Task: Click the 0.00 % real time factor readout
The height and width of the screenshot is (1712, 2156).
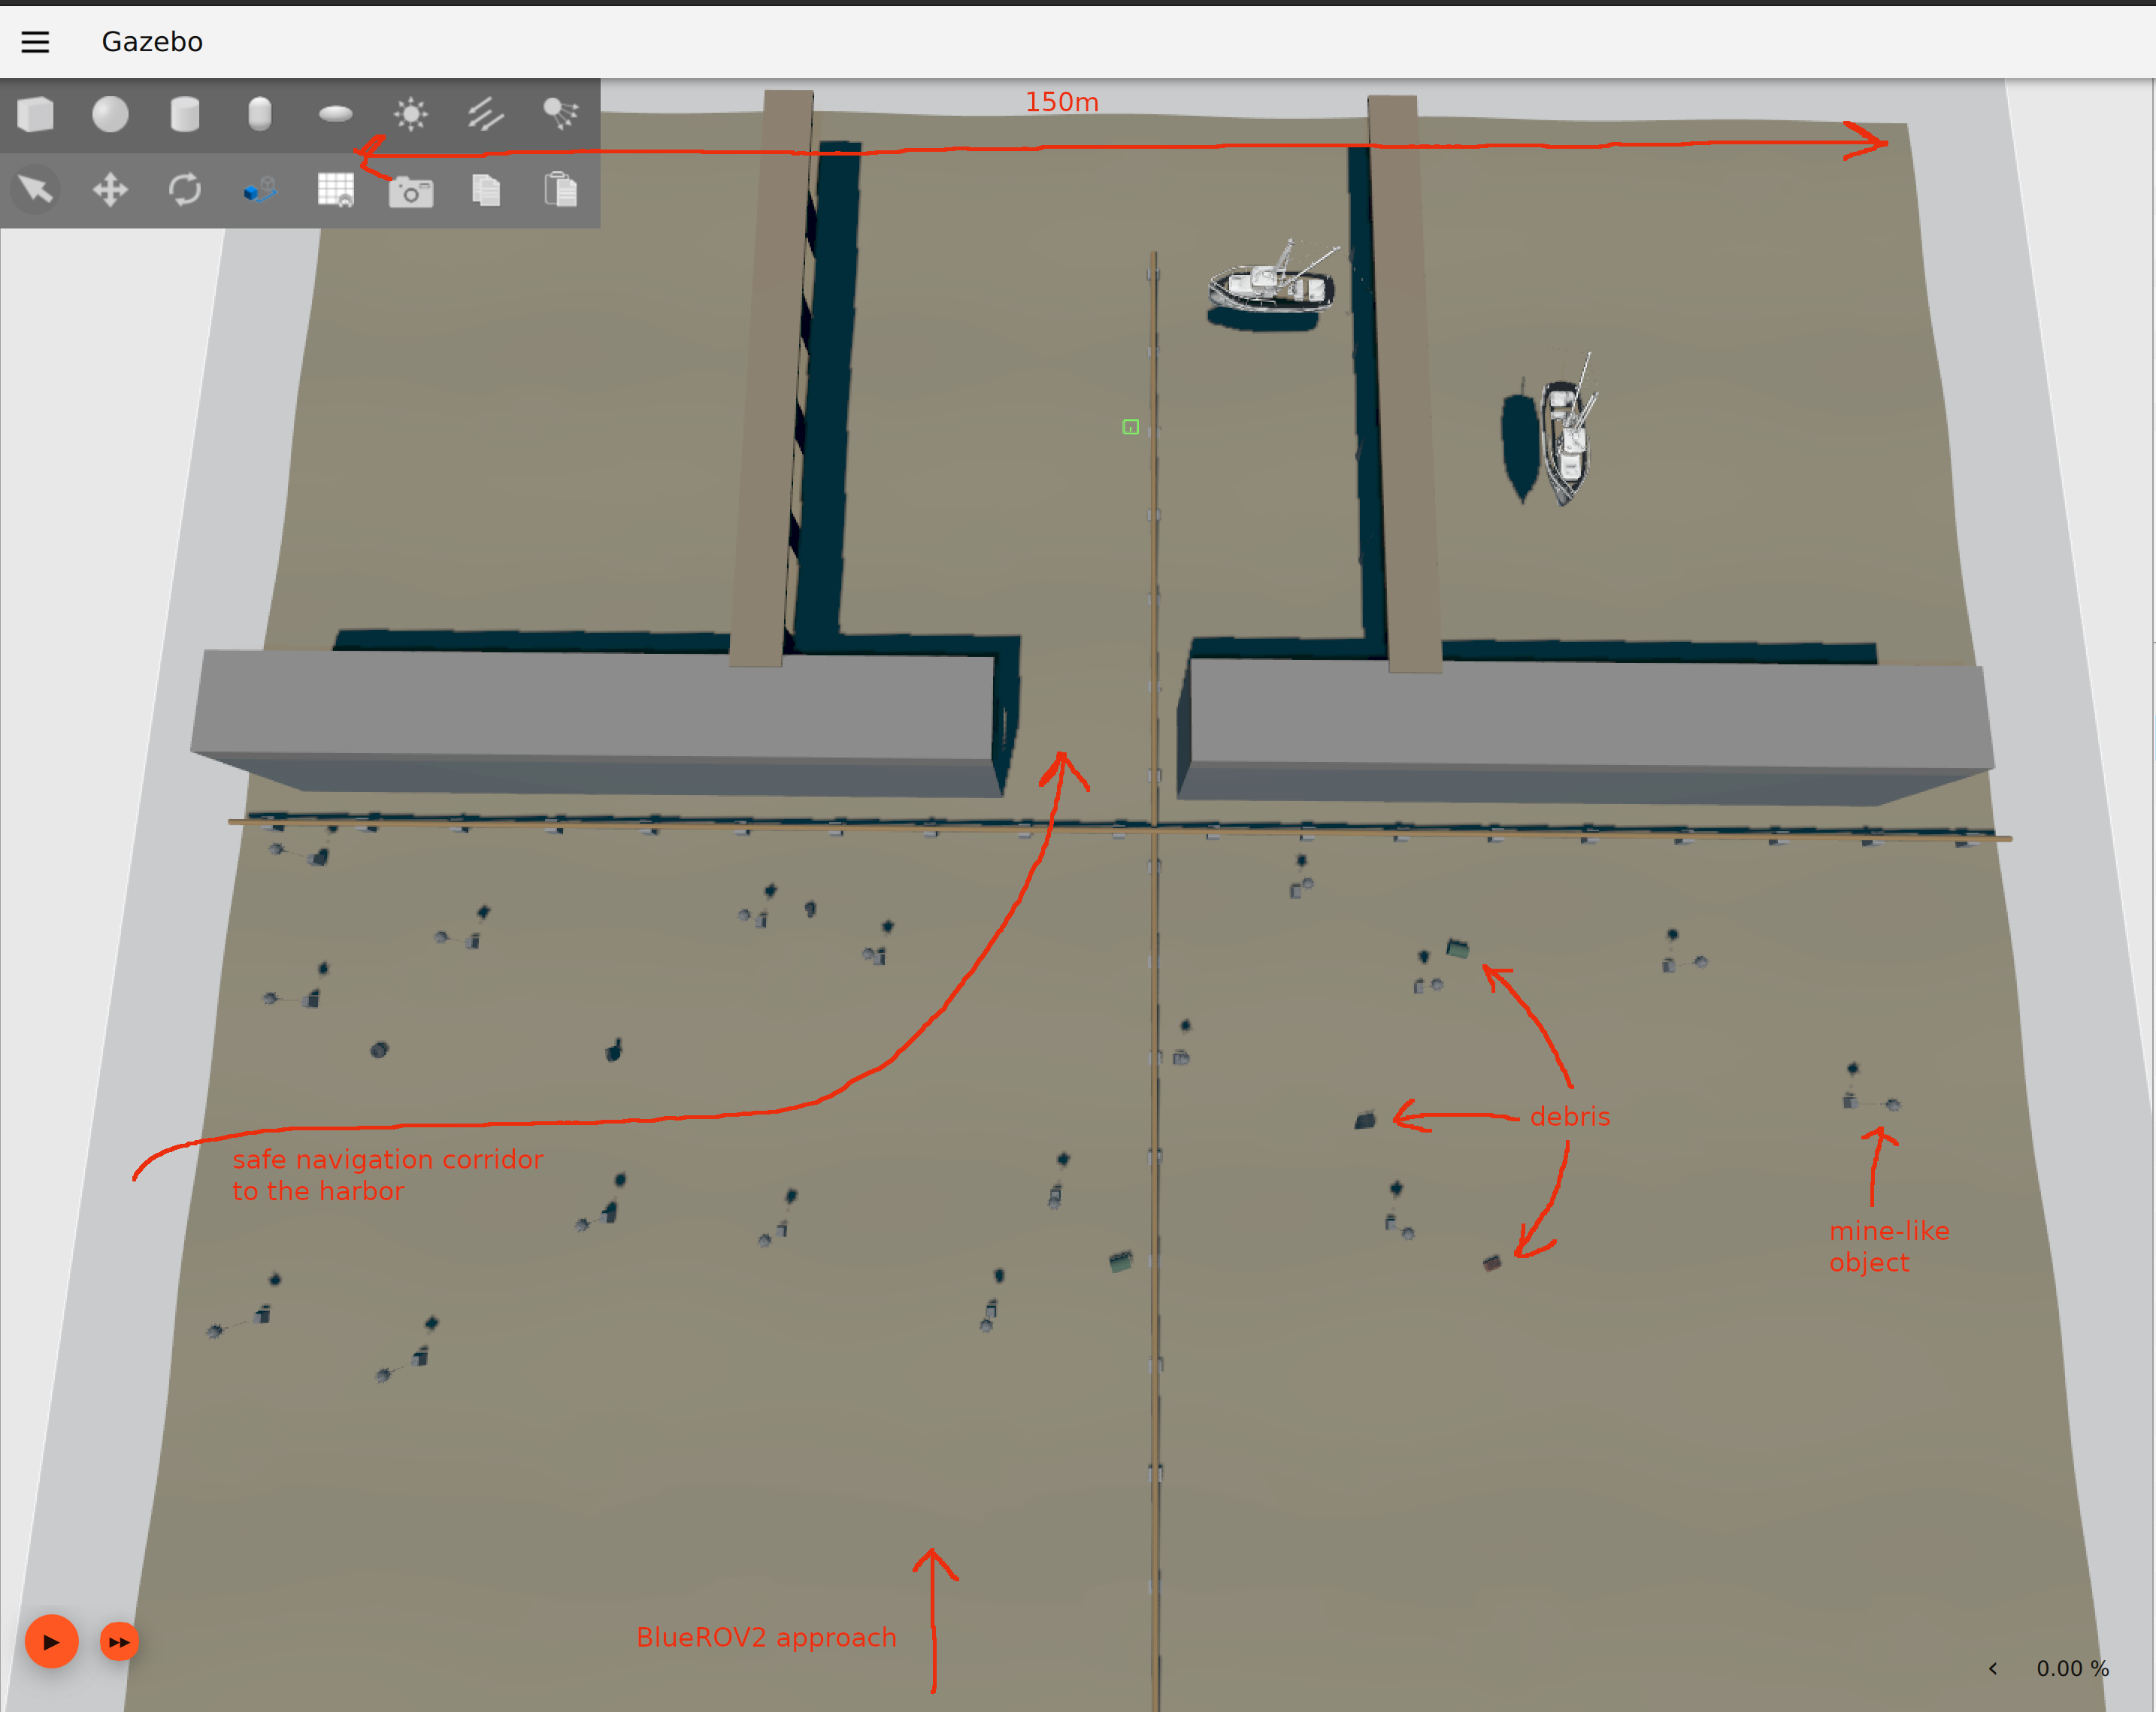Action: tap(2073, 1668)
